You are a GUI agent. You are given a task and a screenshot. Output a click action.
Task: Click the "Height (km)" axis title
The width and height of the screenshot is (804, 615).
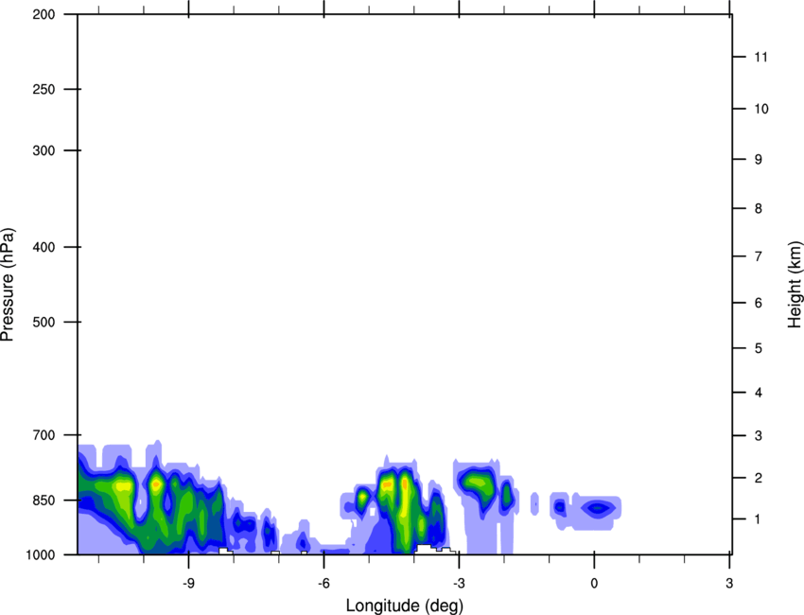pyautogui.click(x=795, y=285)
